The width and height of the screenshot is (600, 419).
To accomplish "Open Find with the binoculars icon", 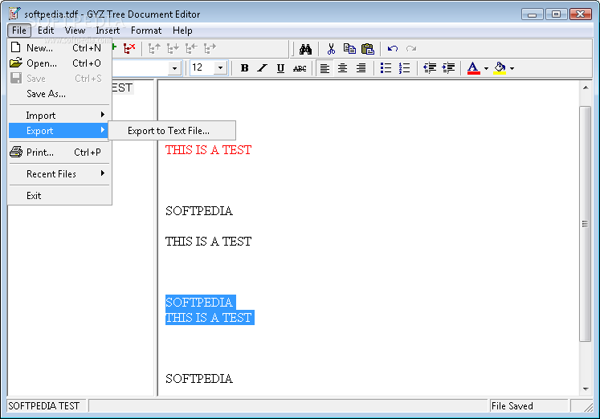I will coord(305,49).
